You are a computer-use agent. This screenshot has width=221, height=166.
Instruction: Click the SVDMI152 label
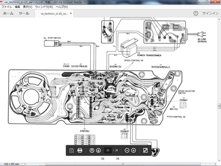tap(116, 66)
